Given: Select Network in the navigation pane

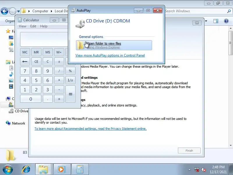Looking at the screenshot, I should (x=15, y=123).
